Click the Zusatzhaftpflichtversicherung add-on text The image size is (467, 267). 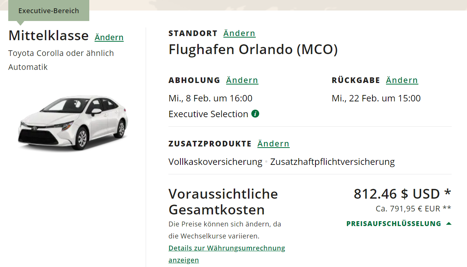[332, 162]
